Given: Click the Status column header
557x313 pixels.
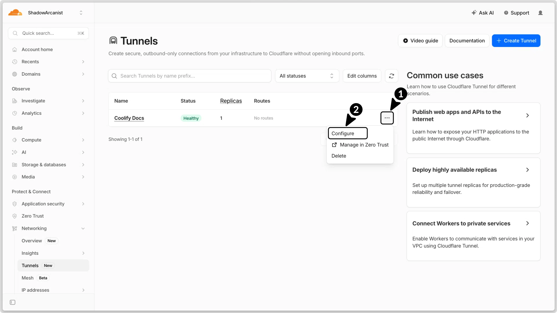Looking at the screenshot, I should click(188, 101).
